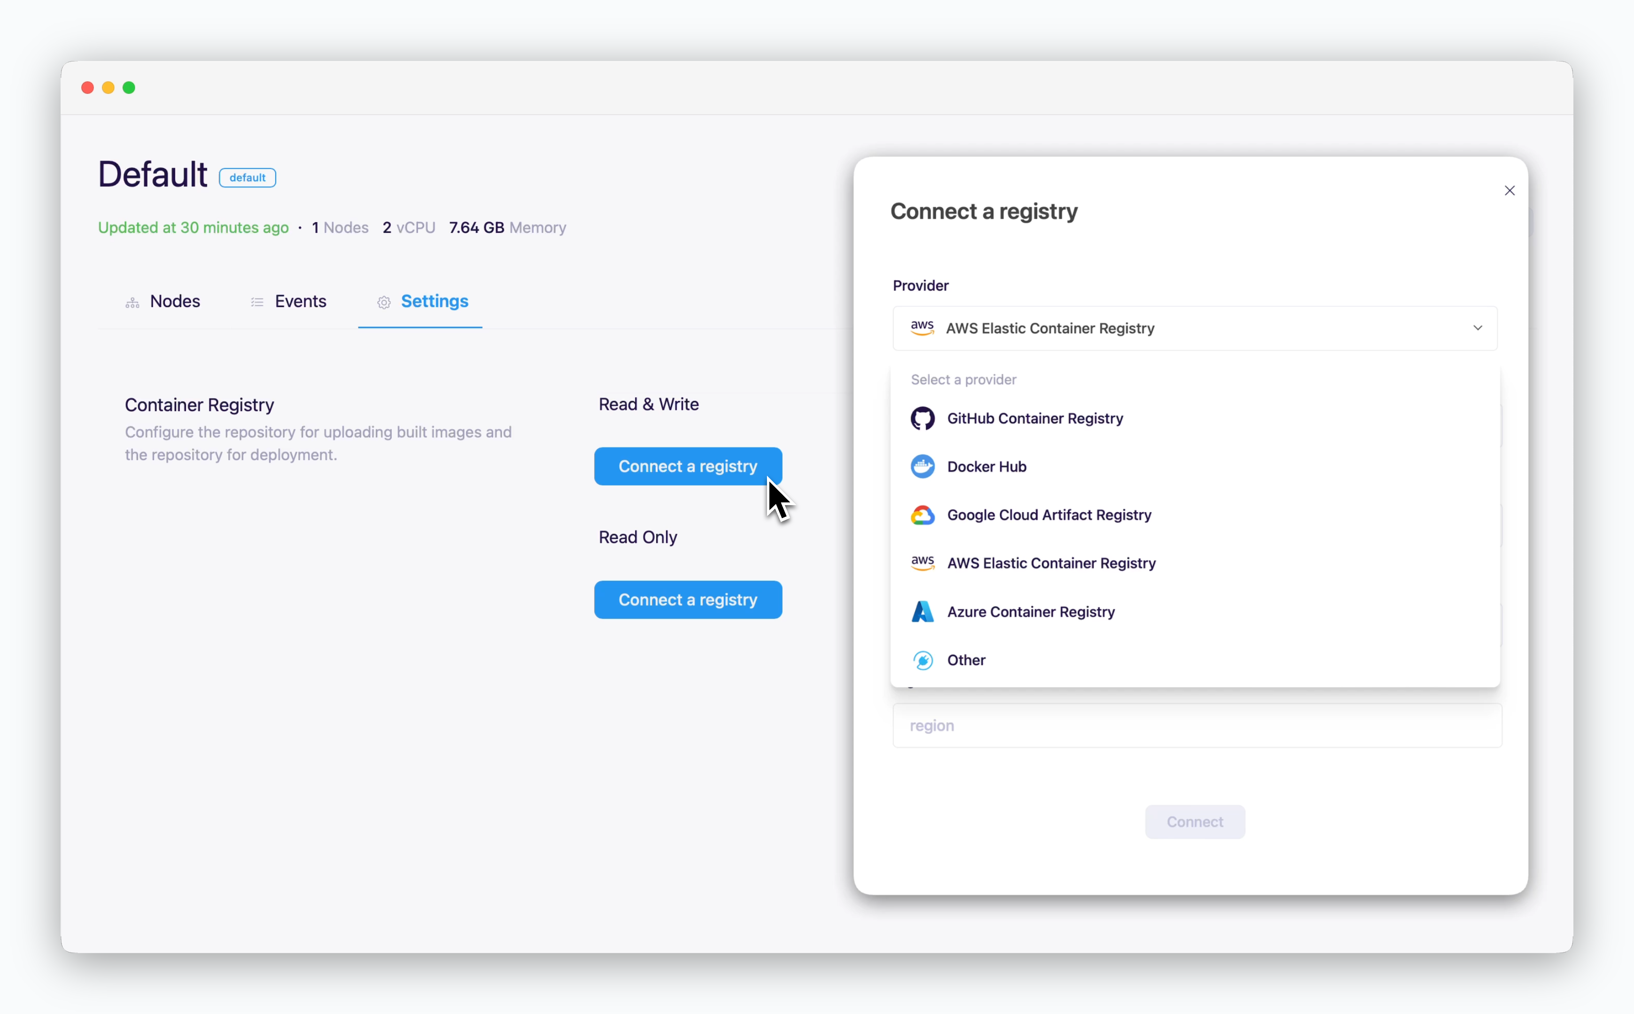Choose Docker Hub from provider list

[x=1195, y=467]
